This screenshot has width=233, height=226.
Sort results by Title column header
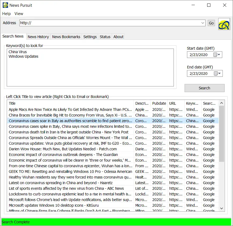tap(70, 103)
